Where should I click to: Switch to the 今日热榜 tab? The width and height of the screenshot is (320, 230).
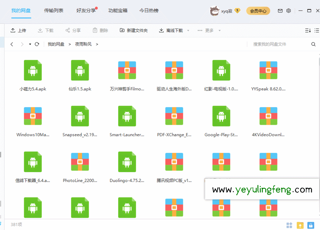click(x=149, y=11)
